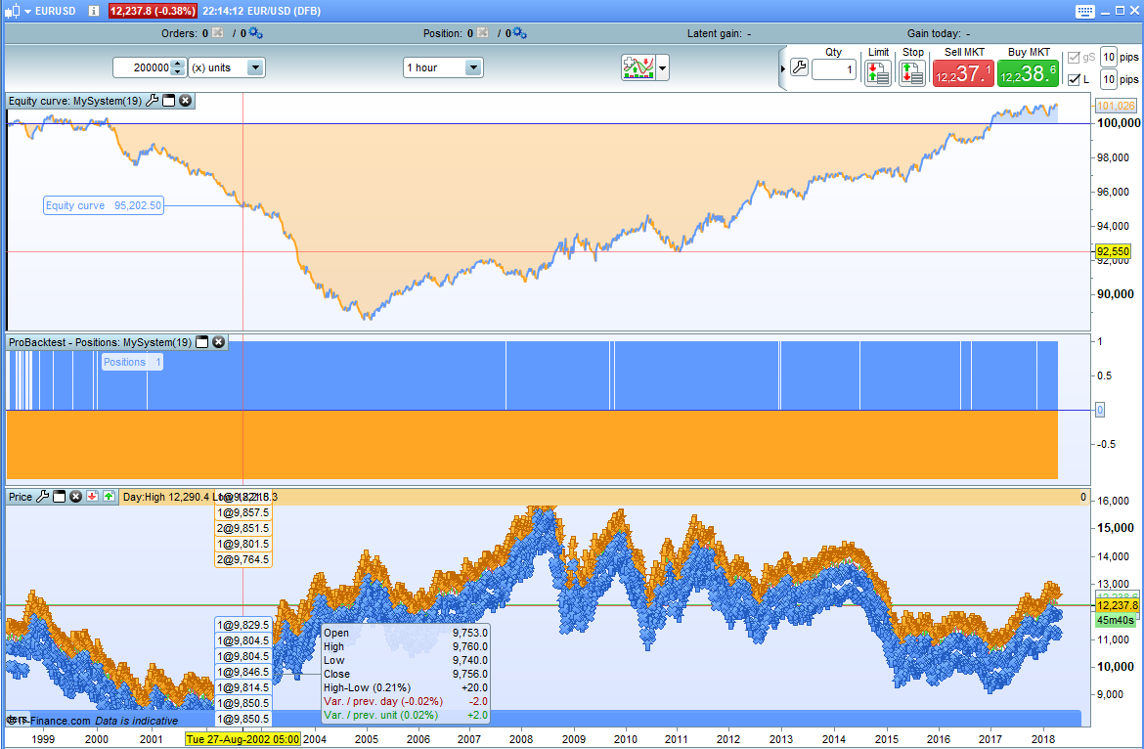Screen dimensions: 1144x749
Task: Close the Price panel
Action: tap(75, 497)
